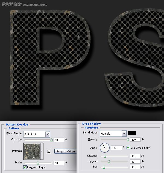
Task: Click the Drop Shadow Opacity slider handle
Action: [128, 139]
